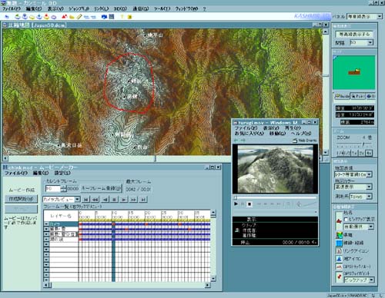Image resolution: width=385 pixels, height=298 pixels.
Task: Rewind frames in Movie Maker controls
Action: pyautogui.click(x=95, y=199)
